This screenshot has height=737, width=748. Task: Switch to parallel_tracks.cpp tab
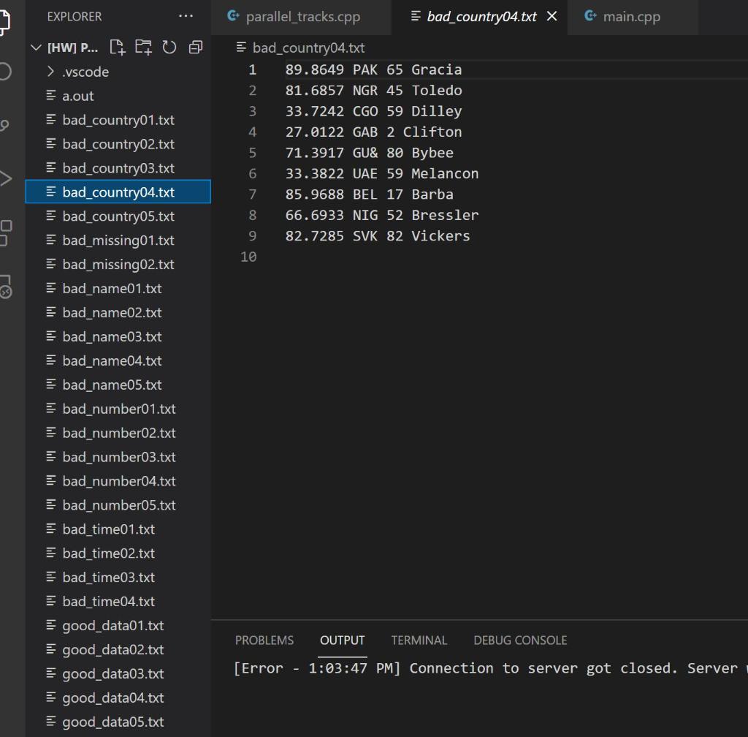tap(300, 16)
